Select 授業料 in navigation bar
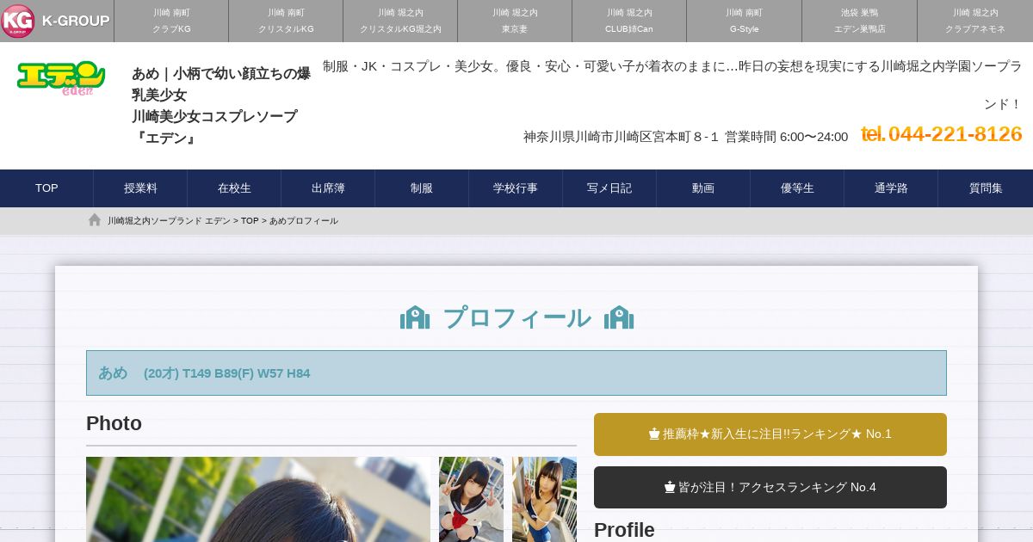 [140, 188]
